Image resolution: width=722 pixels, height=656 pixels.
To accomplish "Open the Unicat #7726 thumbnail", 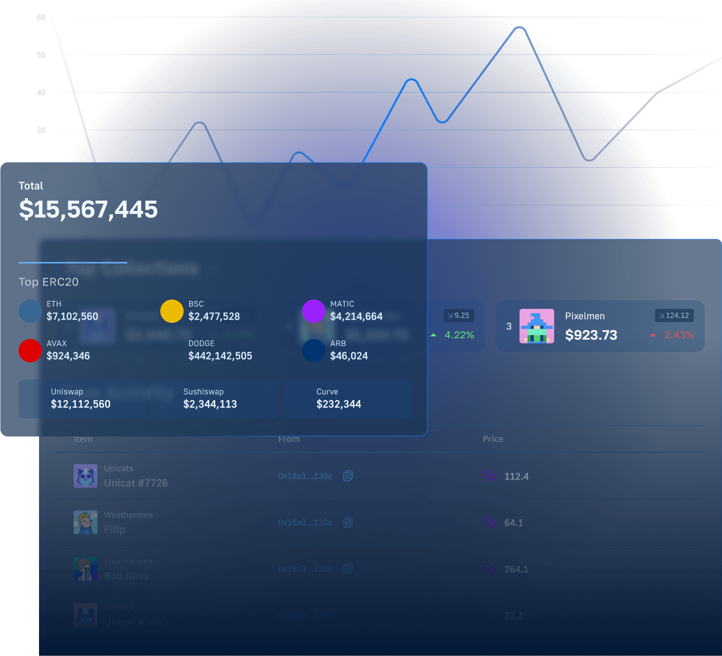I will pos(85,476).
